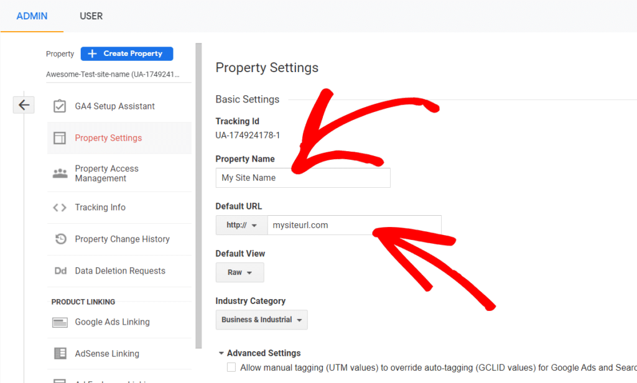Click the Create Property button

(x=126, y=53)
